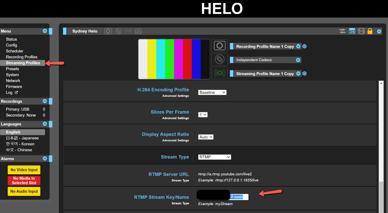This screenshot has width=388, height=213.
Task: Click the RTMP Server URL label
Action: (169, 174)
